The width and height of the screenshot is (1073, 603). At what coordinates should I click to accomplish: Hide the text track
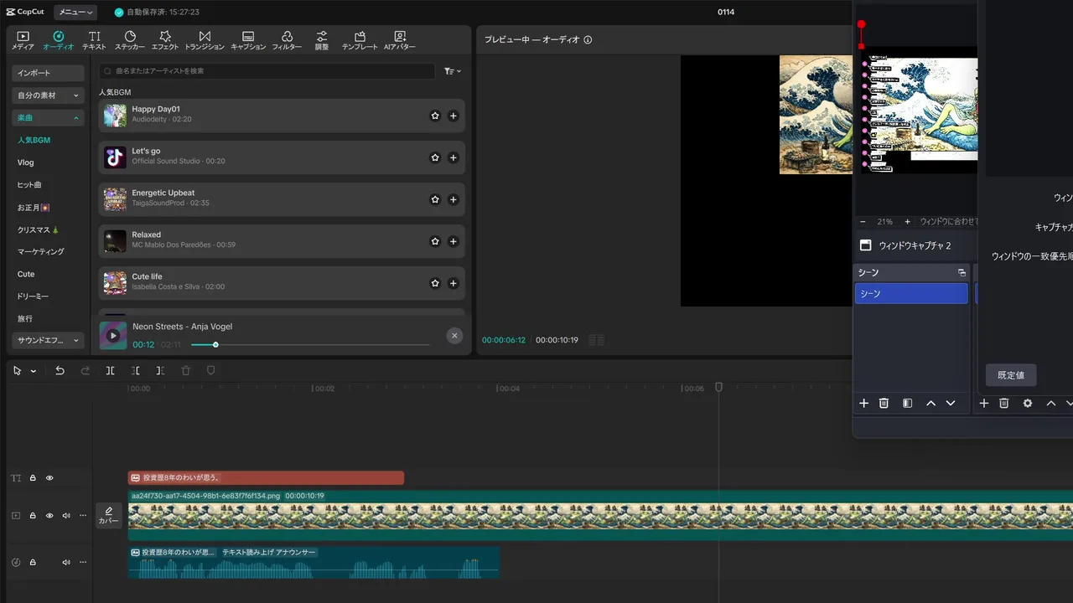(x=49, y=478)
